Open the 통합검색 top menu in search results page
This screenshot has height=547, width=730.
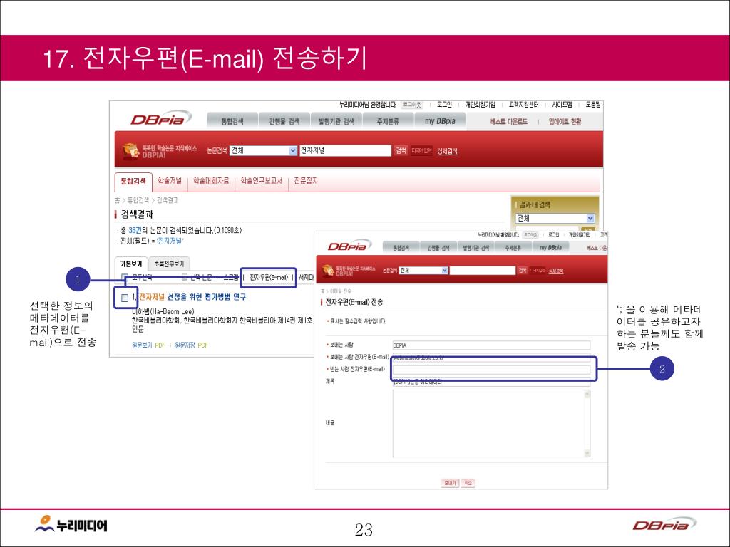[232, 121]
